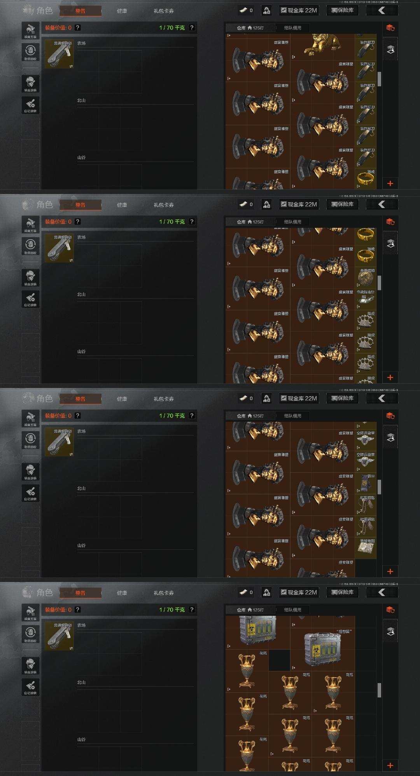This screenshot has height=776, width=420.
Task: Expand storage with the red plus button
Action: [390, 183]
